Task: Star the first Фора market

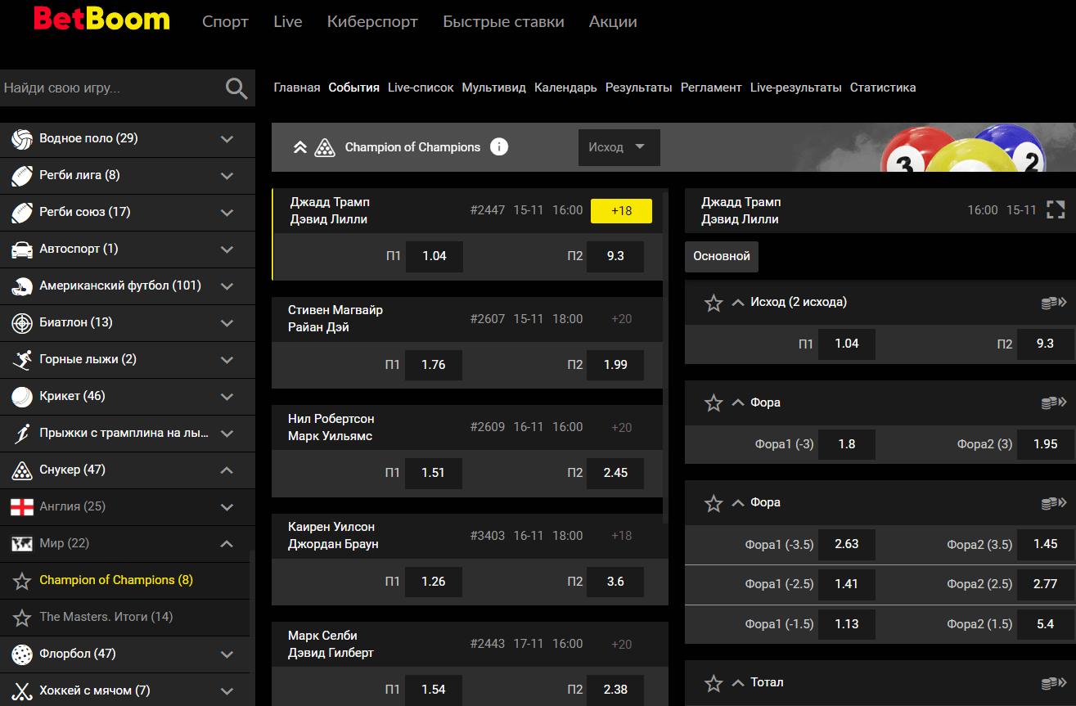Action: coord(714,403)
